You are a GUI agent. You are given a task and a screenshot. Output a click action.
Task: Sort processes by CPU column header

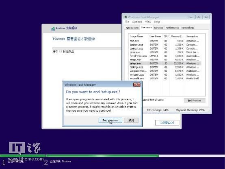pyautogui.click(x=166, y=36)
